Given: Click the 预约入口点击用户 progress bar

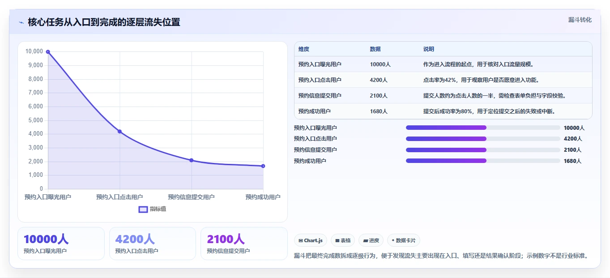Looking at the screenshot, I should coord(483,139).
